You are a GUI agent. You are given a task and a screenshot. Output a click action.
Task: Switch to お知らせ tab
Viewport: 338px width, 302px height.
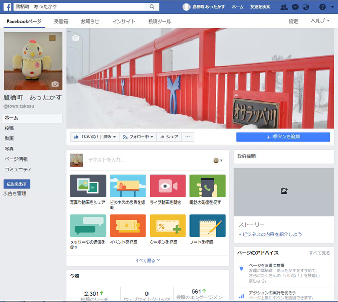tap(90, 22)
